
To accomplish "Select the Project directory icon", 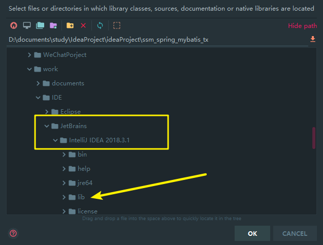I will pos(40,25).
